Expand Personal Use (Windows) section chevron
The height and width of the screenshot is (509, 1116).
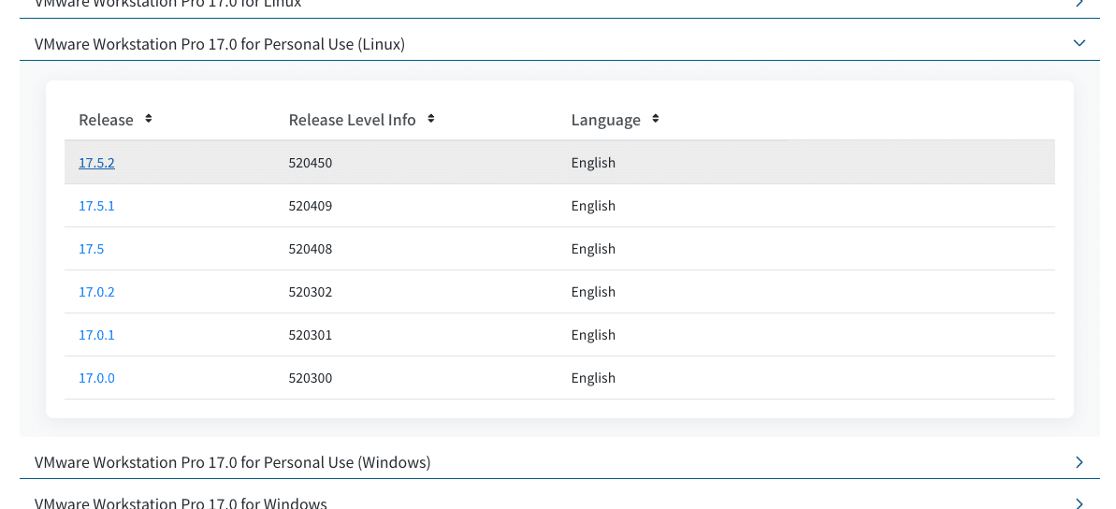tap(1079, 462)
